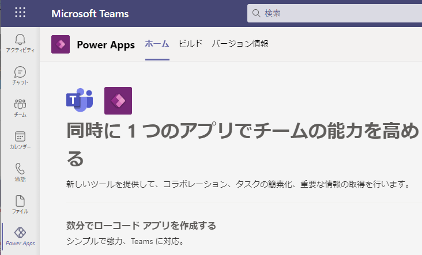
Task: Select Power Apps in the sidebar
Action: click(20, 237)
